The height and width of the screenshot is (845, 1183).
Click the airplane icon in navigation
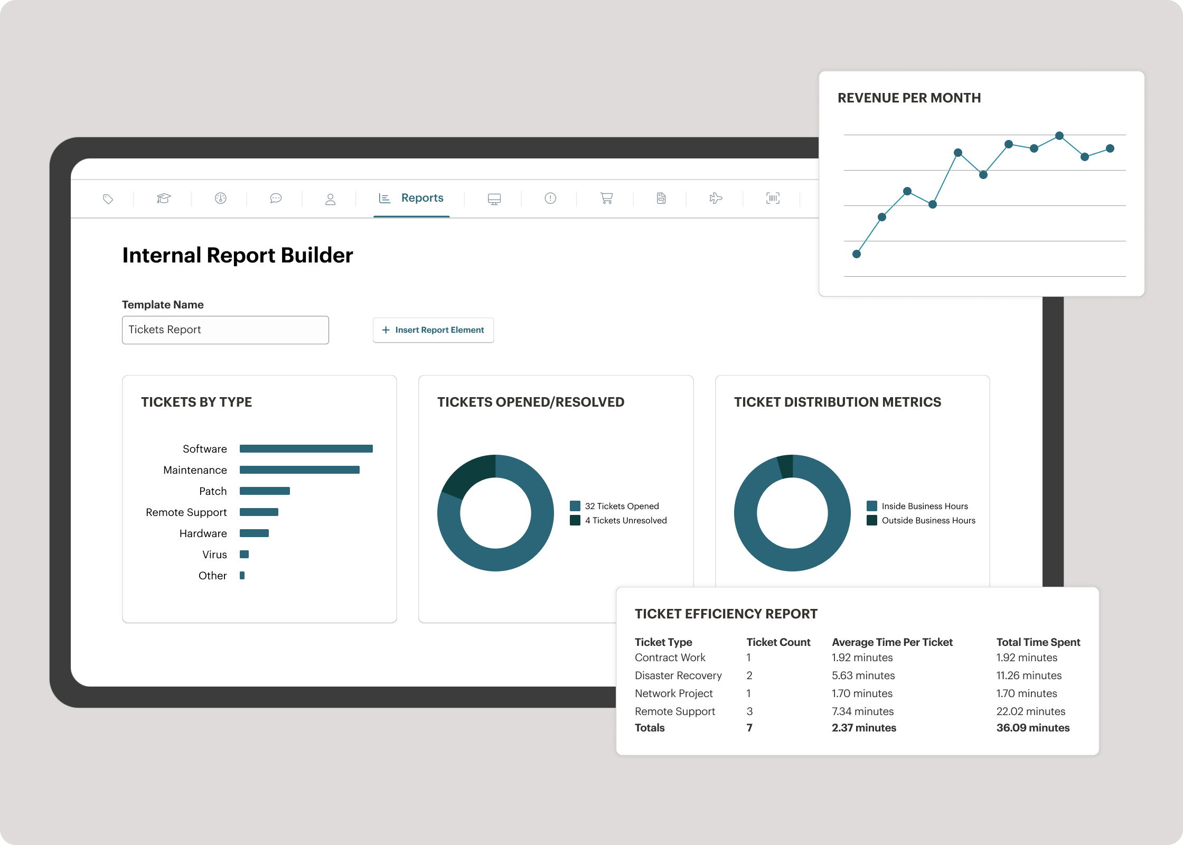coord(716,199)
